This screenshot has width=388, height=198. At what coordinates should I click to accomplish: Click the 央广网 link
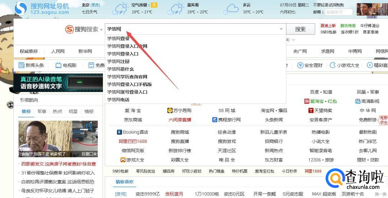[300, 51]
